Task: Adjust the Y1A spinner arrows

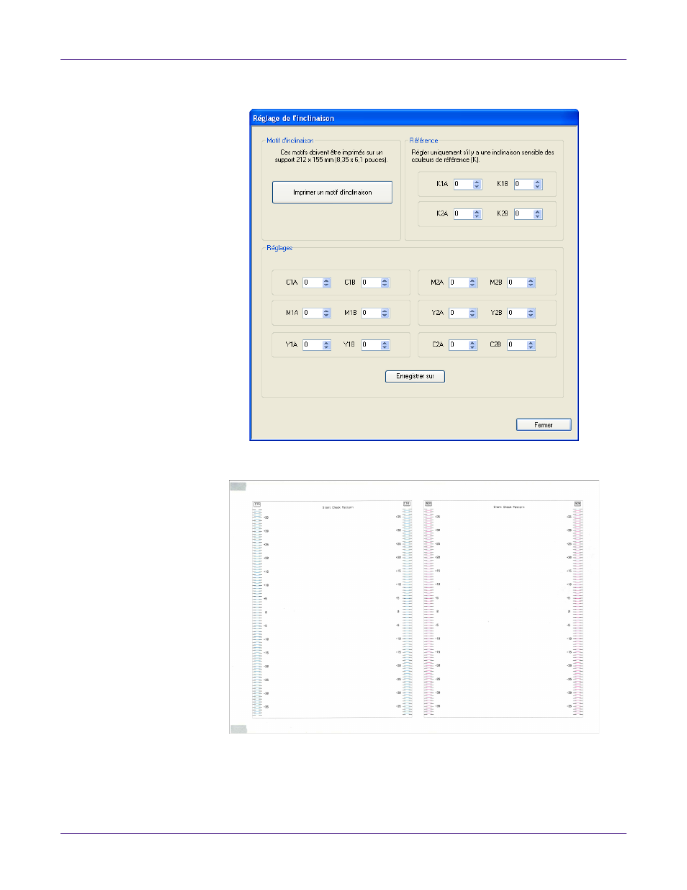Action: coord(326,345)
